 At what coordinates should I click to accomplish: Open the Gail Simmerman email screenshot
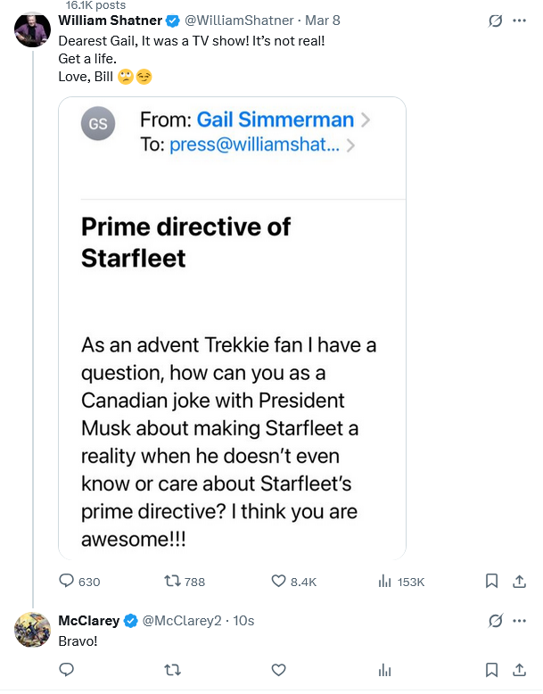click(232, 328)
